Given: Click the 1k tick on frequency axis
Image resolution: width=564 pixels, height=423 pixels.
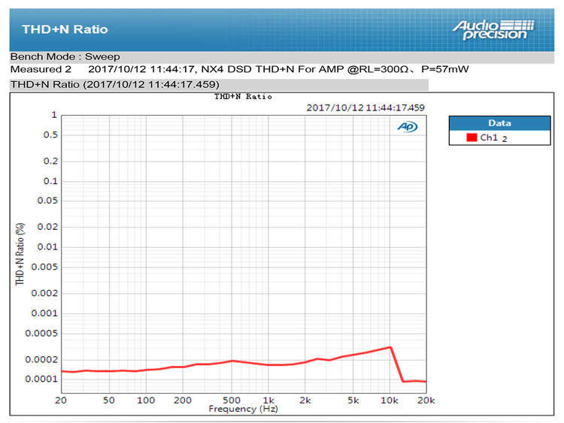Looking at the screenshot, I should (268, 400).
